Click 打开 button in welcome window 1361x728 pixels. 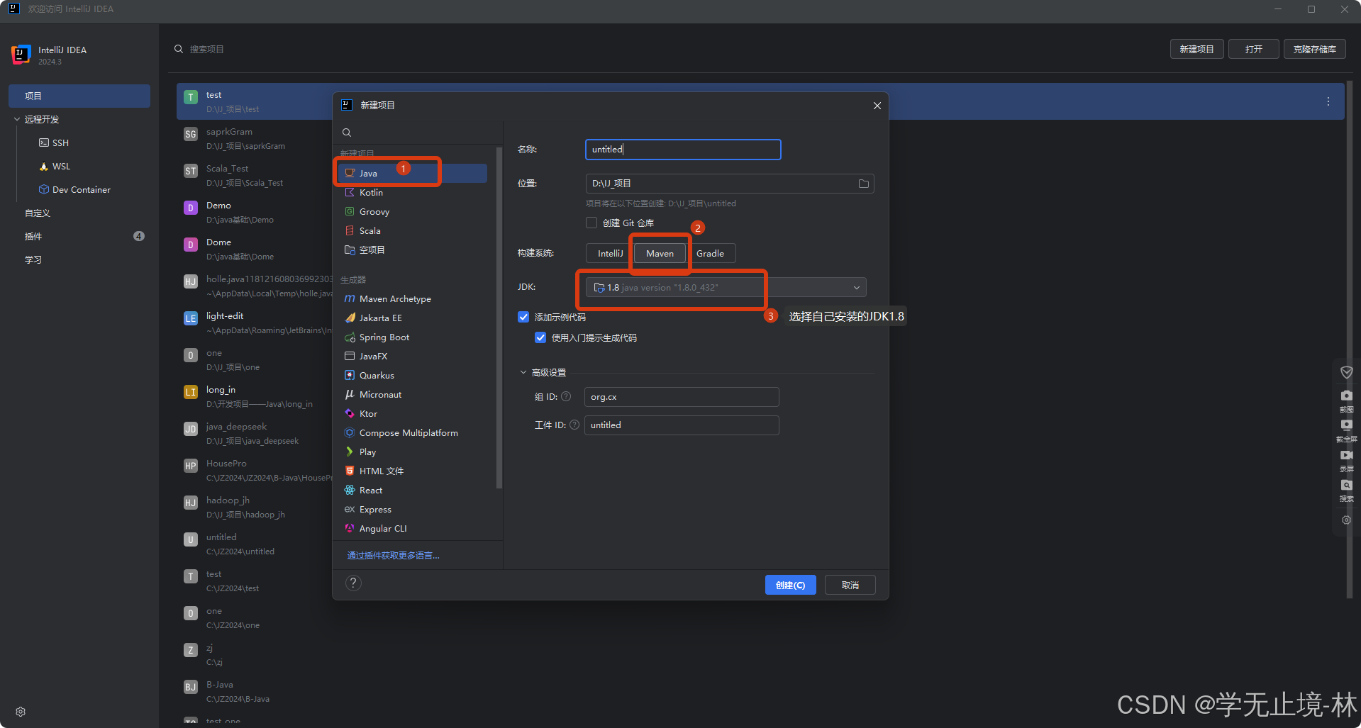click(x=1253, y=49)
